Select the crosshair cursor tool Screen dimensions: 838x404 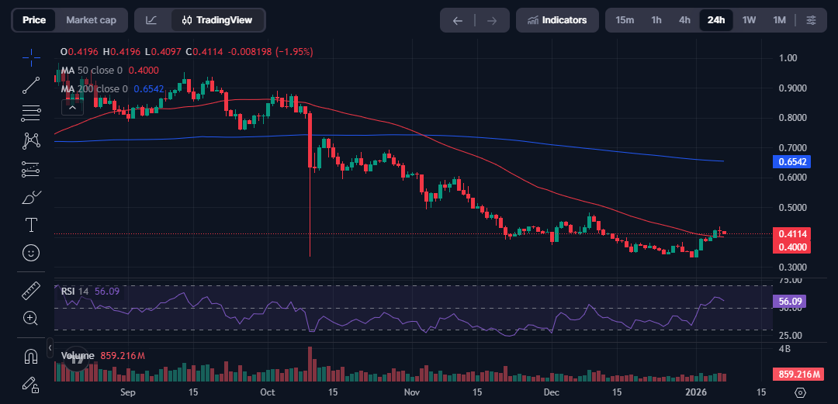(31, 57)
